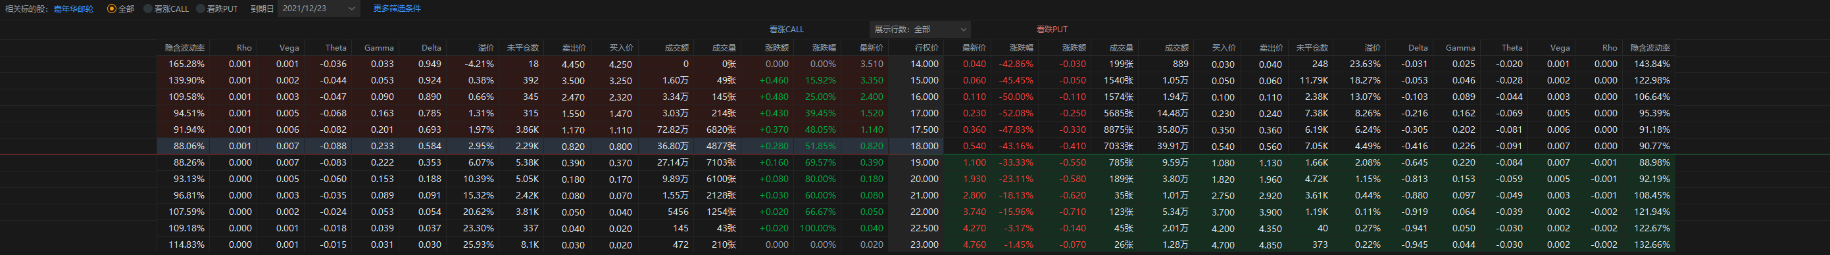Sort by call-side Theta column header
The width and height of the screenshot is (1830, 255).
pyautogui.click(x=336, y=47)
